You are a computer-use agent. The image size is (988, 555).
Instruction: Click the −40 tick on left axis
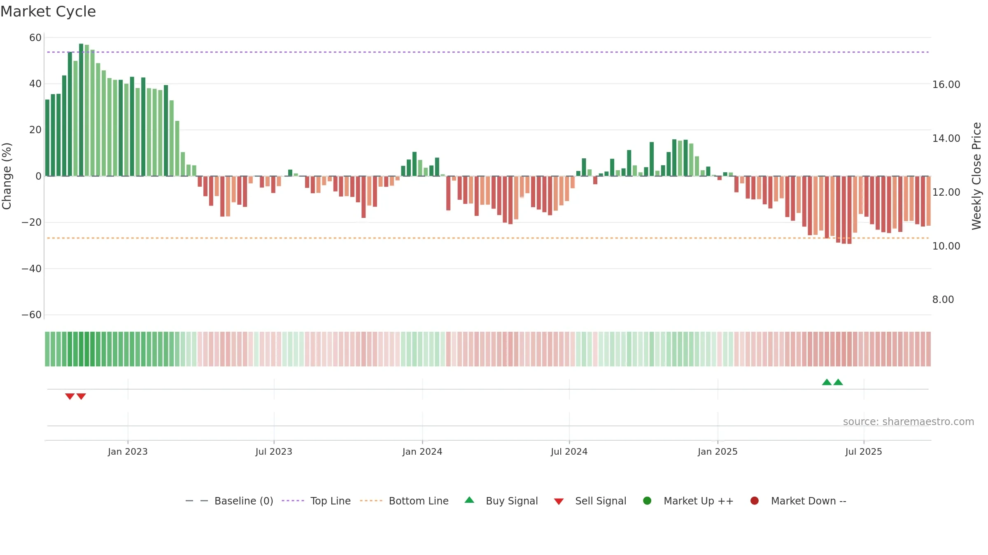coord(32,269)
